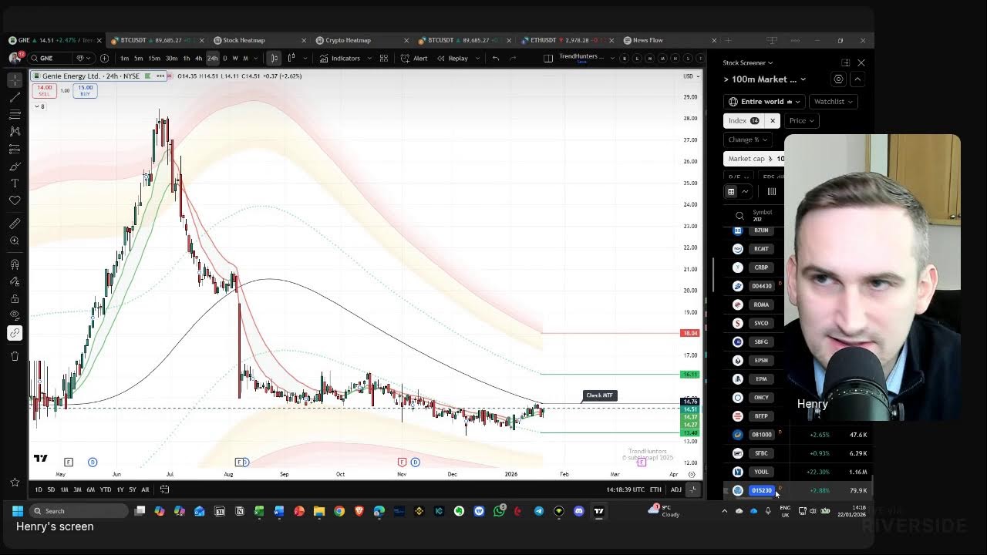The height and width of the screenshot is (555, 987).
Task: Click the red 14.00 SELL button
Action: (x=45, y=90)
